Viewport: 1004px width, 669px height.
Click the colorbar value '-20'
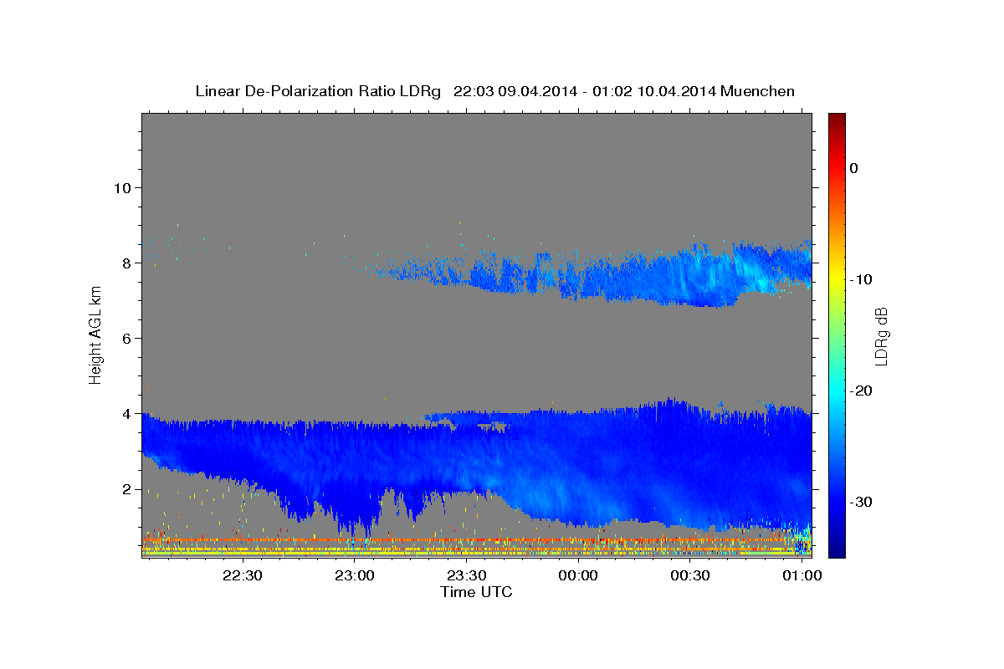pos(861,391)
